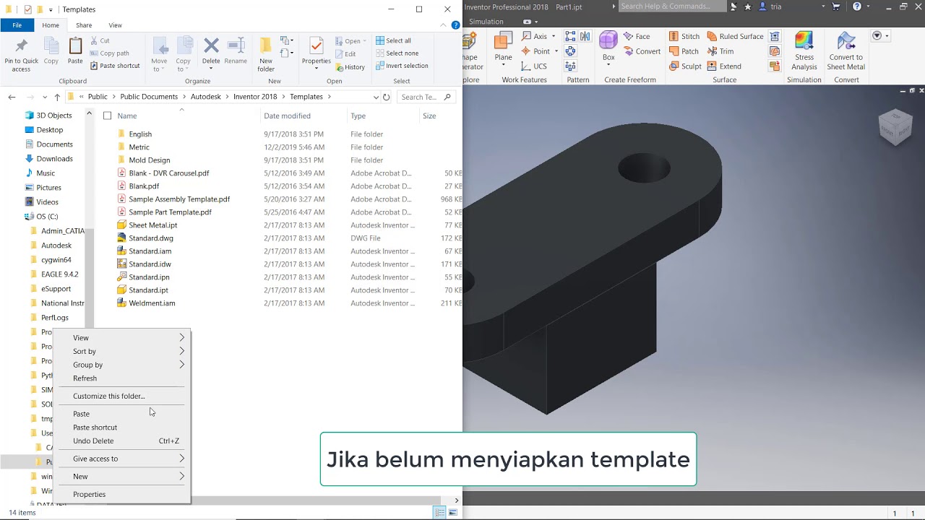Click the UCS tool in Inventor
This screenshot has width=925, height=520.
click(x=535, y=66)
